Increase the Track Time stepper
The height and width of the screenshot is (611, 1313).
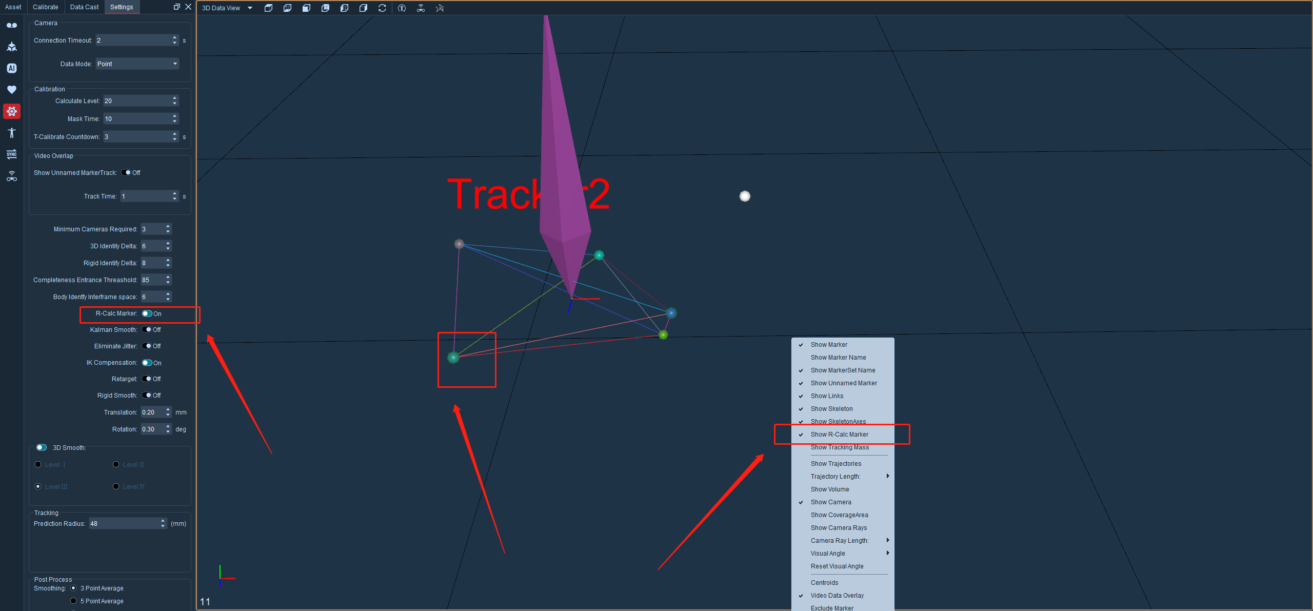[175, 193]
